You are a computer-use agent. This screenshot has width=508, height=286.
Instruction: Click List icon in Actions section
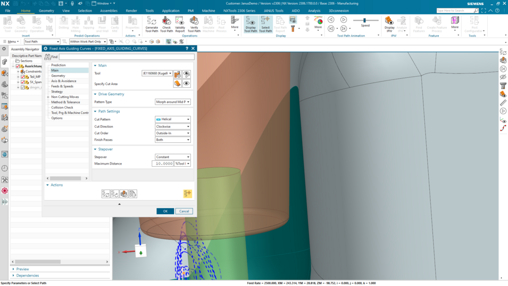[133, 194]
